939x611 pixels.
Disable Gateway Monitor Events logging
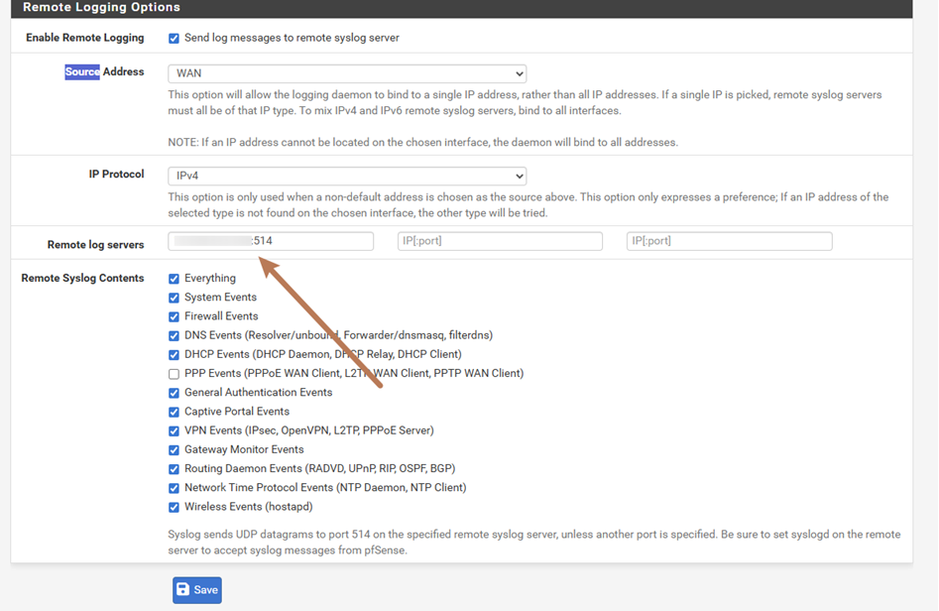175,449
